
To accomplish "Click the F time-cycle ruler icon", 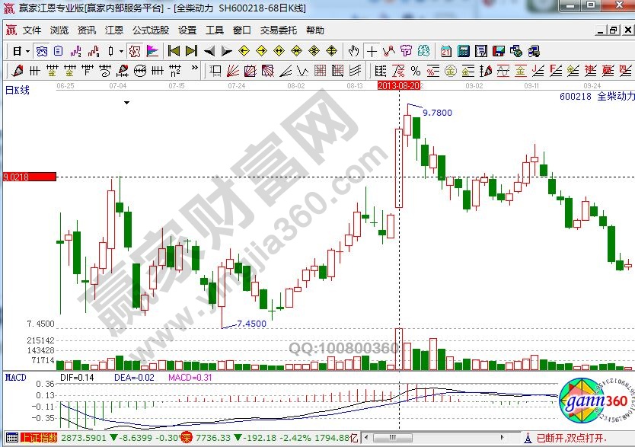I will point(88,71).
